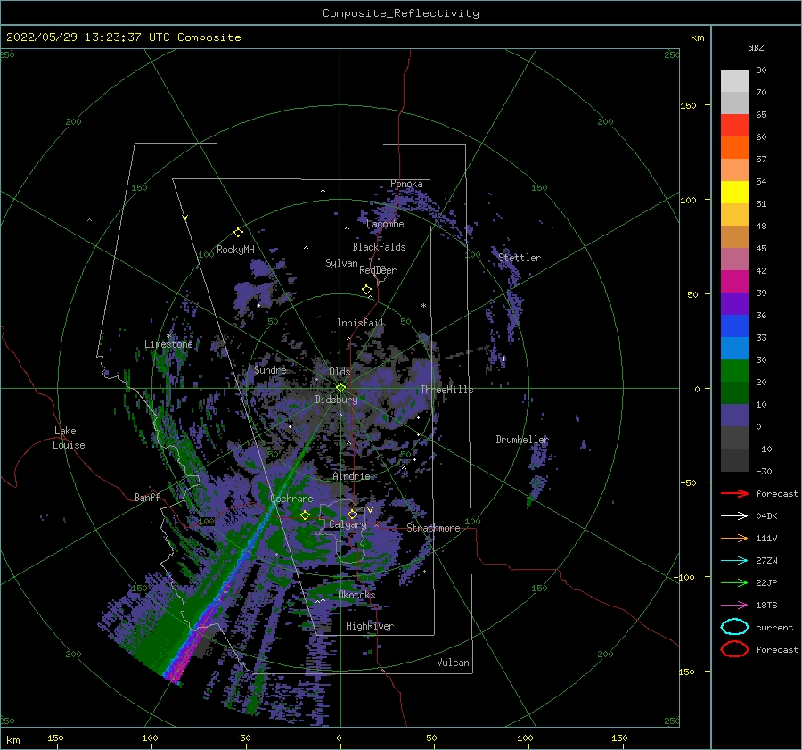Select the Sylvan label

point(341,263)
